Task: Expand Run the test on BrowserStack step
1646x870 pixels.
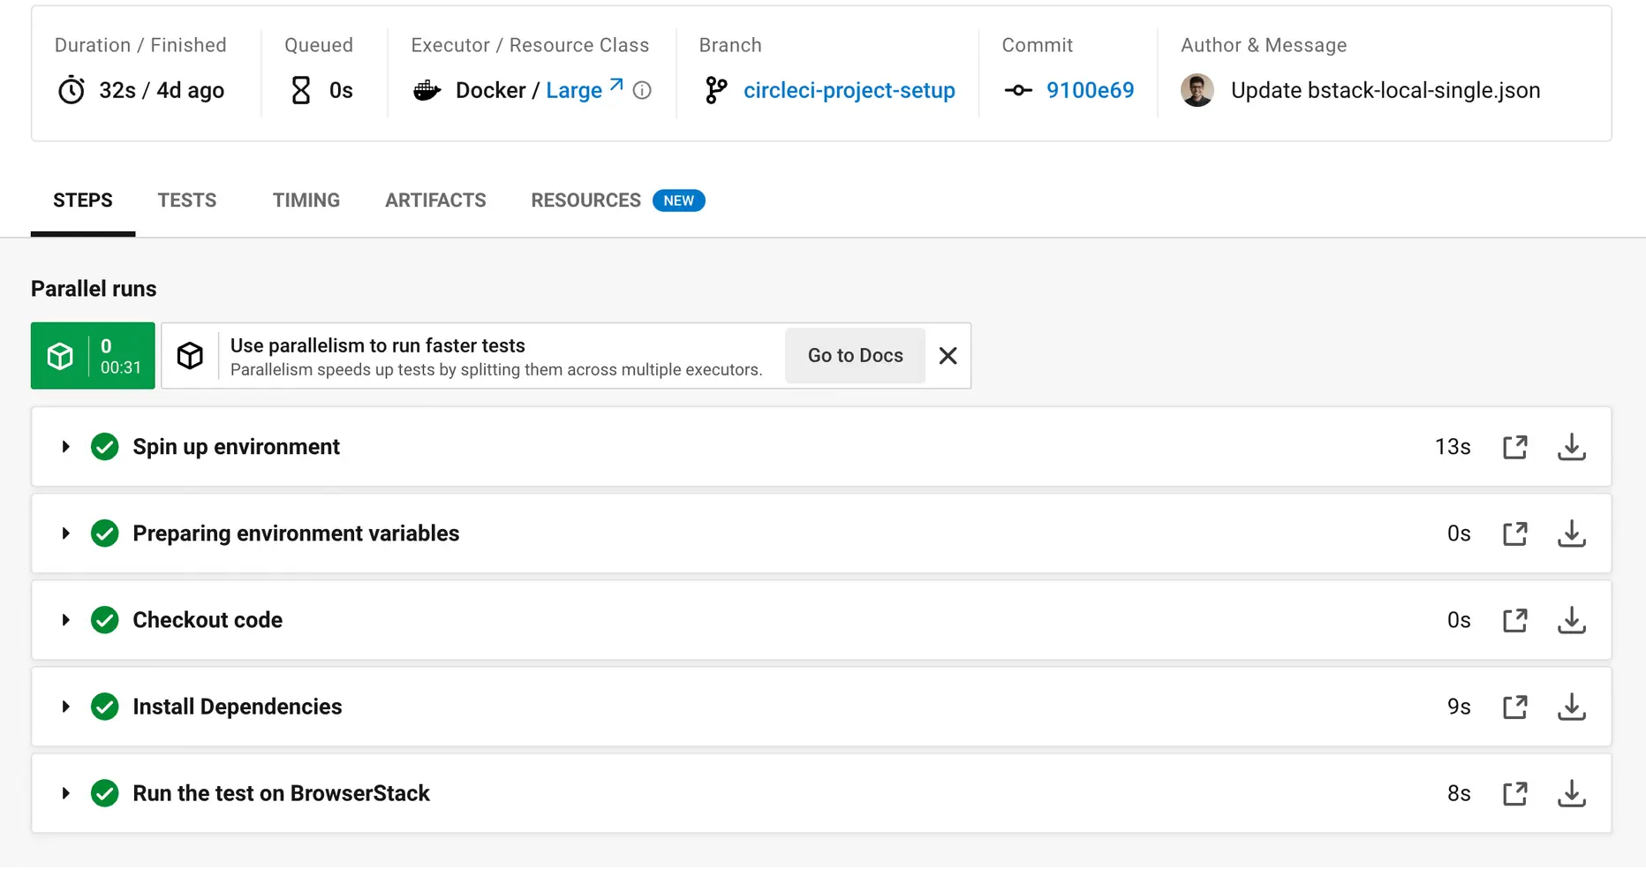Action: pyautogui.click(x=65, y=793)
